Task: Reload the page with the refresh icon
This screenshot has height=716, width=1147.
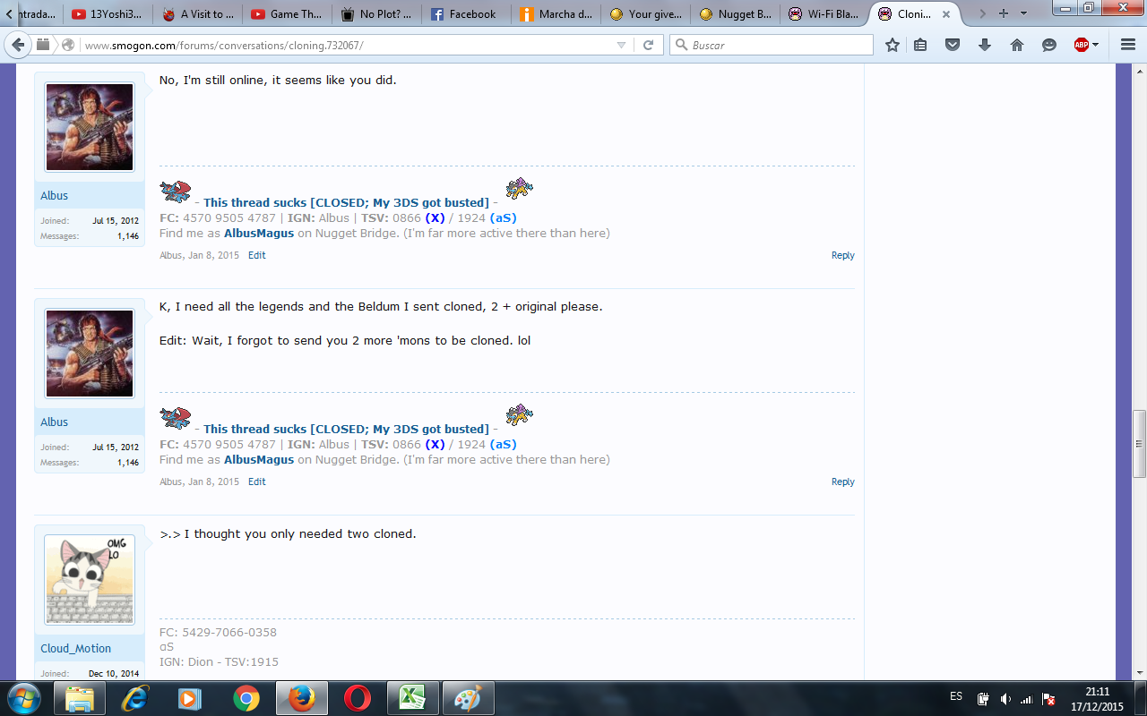Action: tap(649, 45)
